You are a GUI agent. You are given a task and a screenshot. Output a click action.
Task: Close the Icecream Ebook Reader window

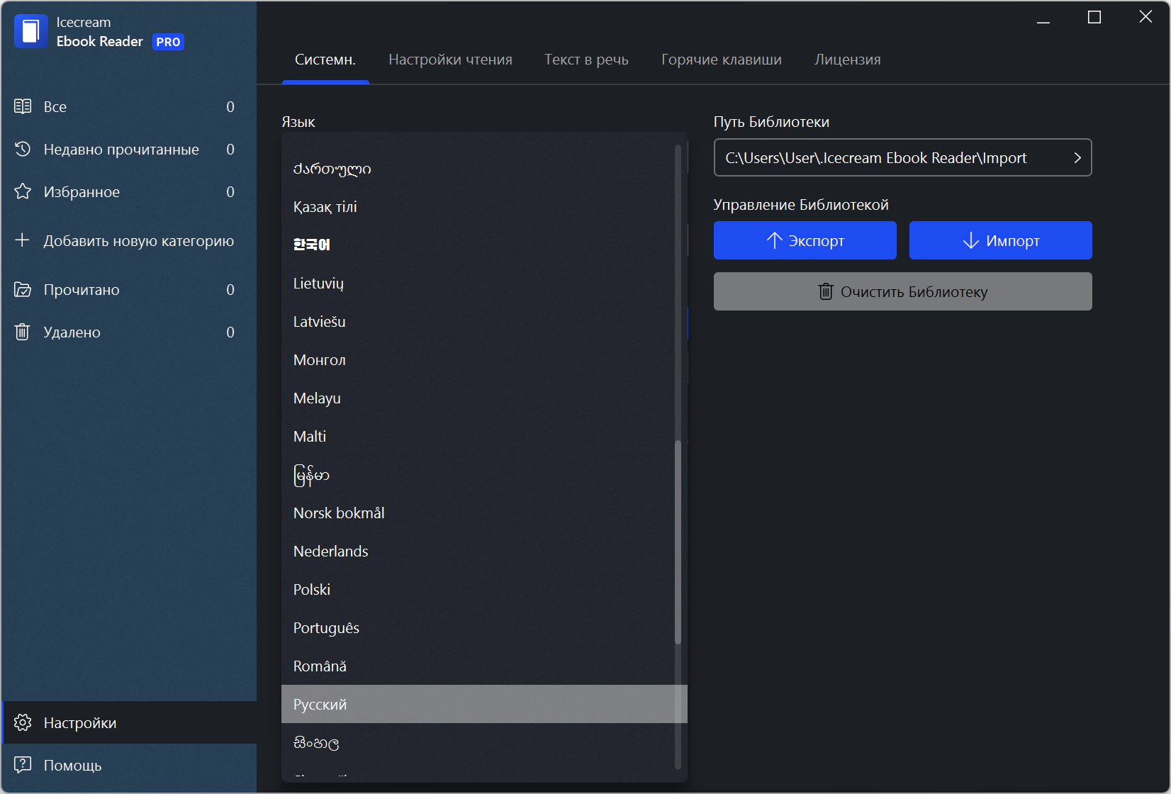click(1145, 18)
